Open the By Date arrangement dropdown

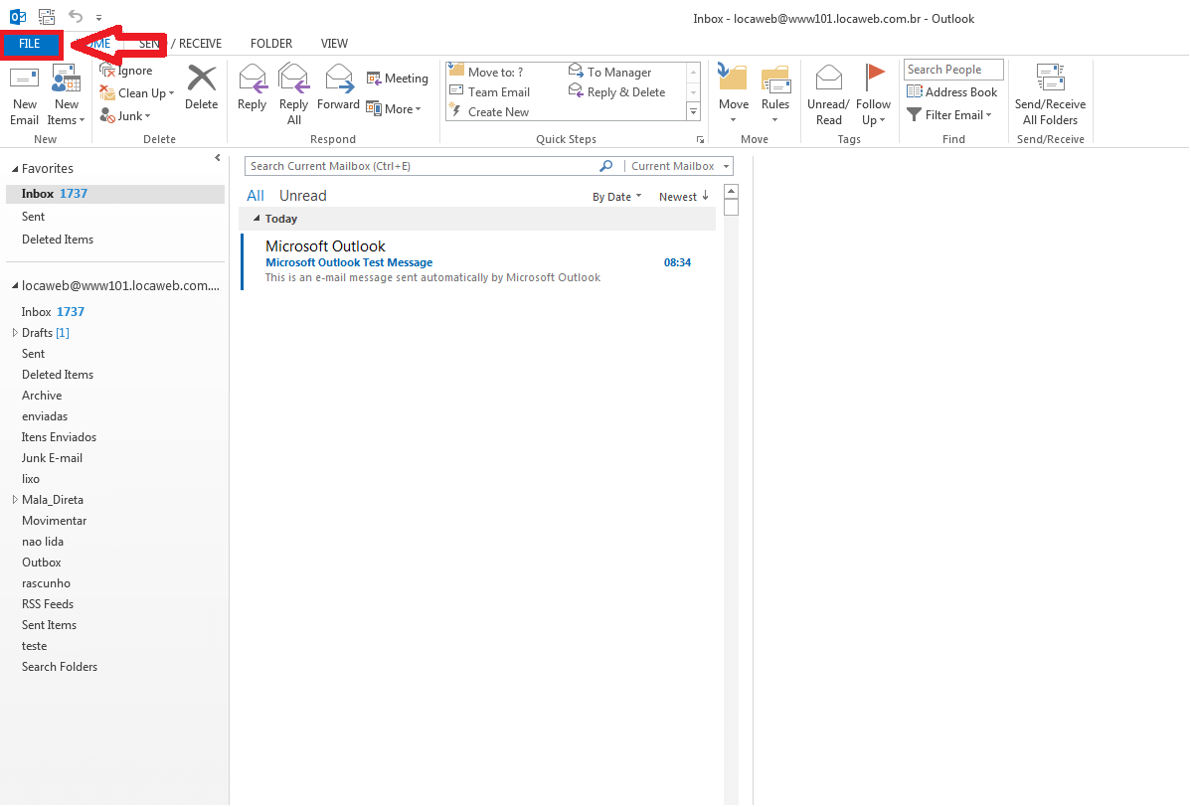tap(616, 197)
